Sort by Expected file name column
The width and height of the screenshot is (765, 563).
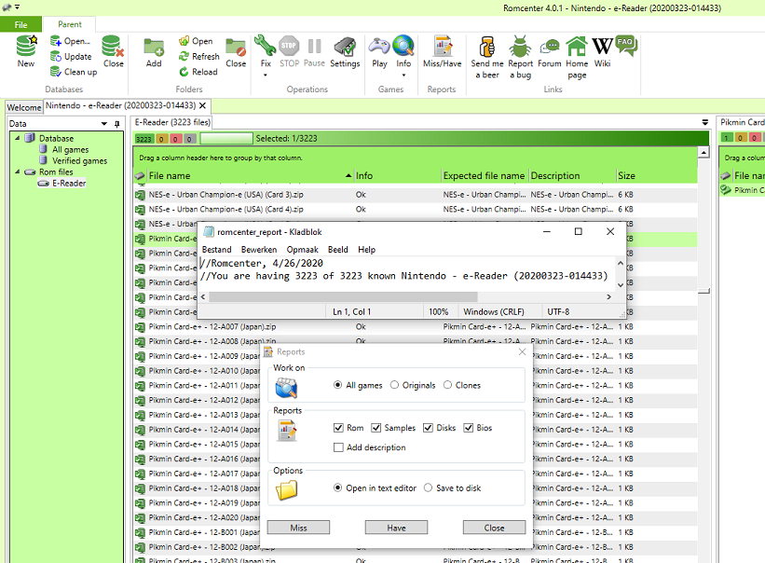click(484, 175)
